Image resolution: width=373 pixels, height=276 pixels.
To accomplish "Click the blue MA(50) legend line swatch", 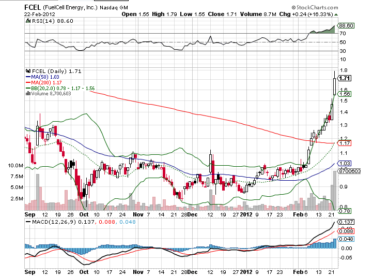I will [x=28, y=77].
